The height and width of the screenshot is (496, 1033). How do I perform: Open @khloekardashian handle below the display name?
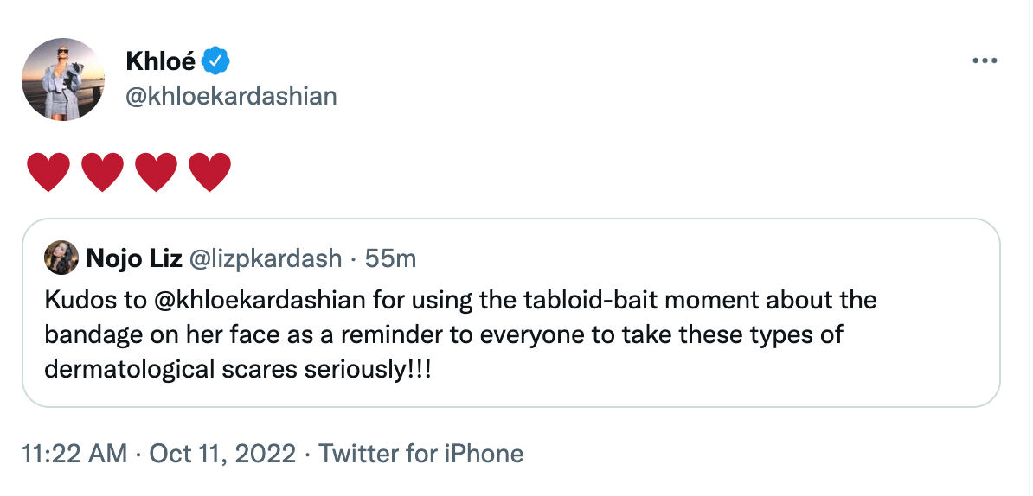click(231, 96)
